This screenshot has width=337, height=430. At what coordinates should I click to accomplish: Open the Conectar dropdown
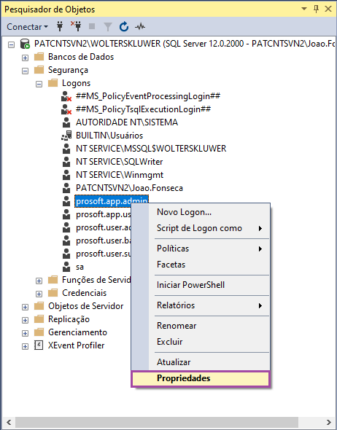point(27,26)
